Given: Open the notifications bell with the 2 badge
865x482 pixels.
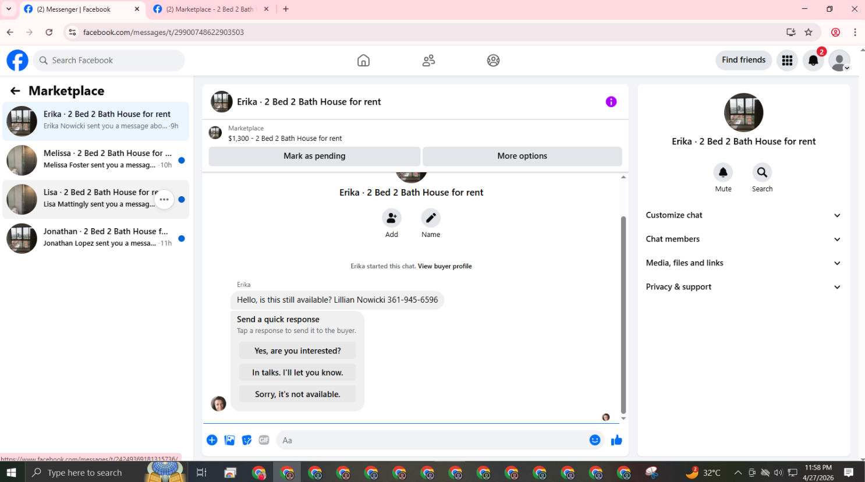Looking at the screenshot, I should click(x=813, y=61).
